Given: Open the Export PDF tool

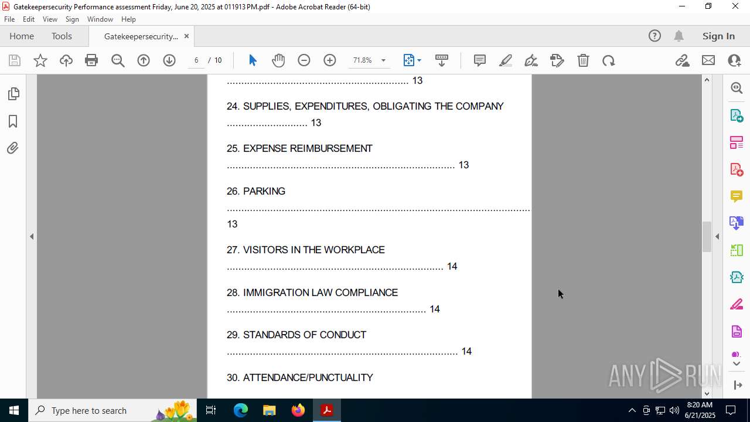Looking at the screenshot, I should pyautogui.click(x=737, y=115).
